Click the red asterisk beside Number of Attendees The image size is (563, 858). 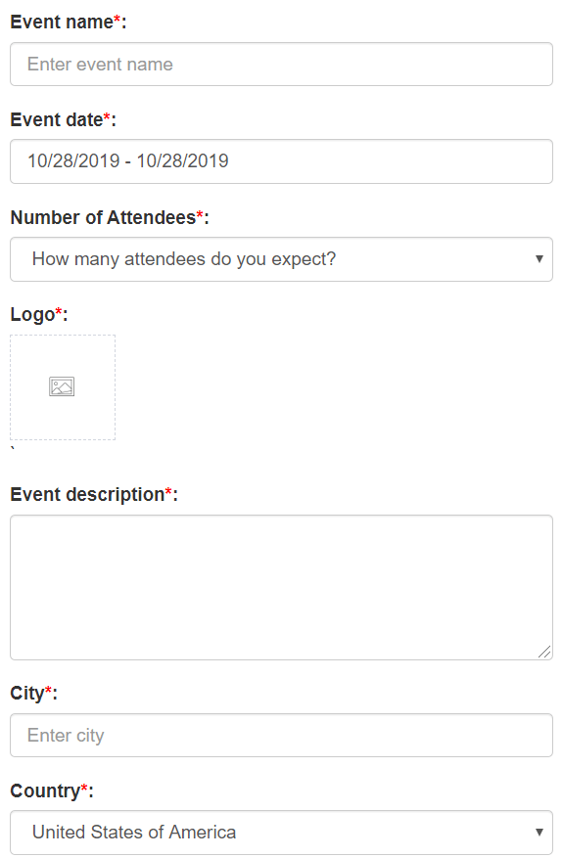(200, 213)
